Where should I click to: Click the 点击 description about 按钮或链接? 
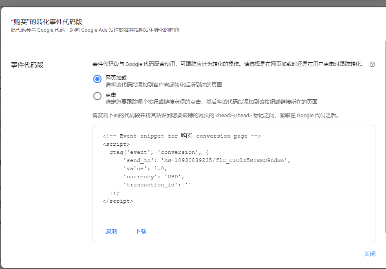[212, 102]
